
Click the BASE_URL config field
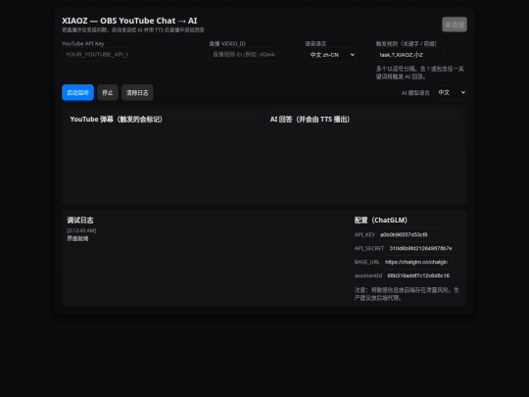416,262
